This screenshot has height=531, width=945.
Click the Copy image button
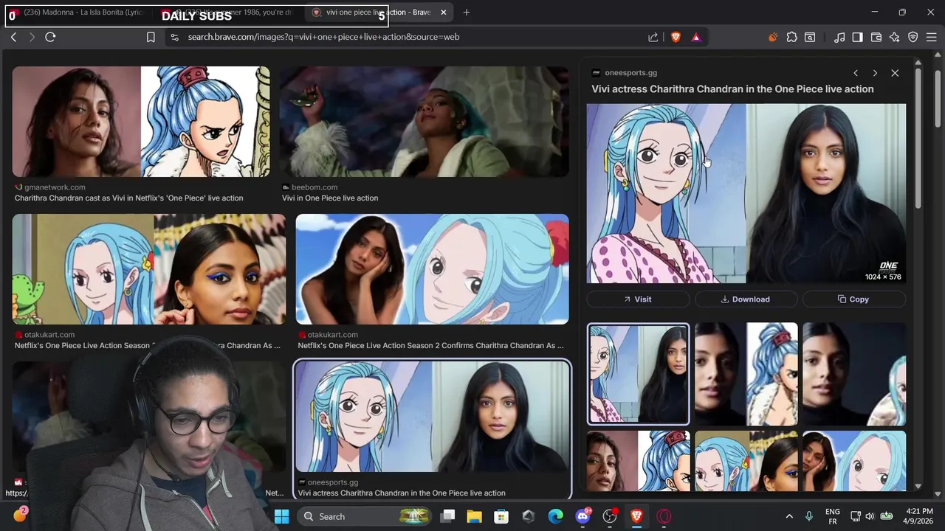(x=853, y=299)
